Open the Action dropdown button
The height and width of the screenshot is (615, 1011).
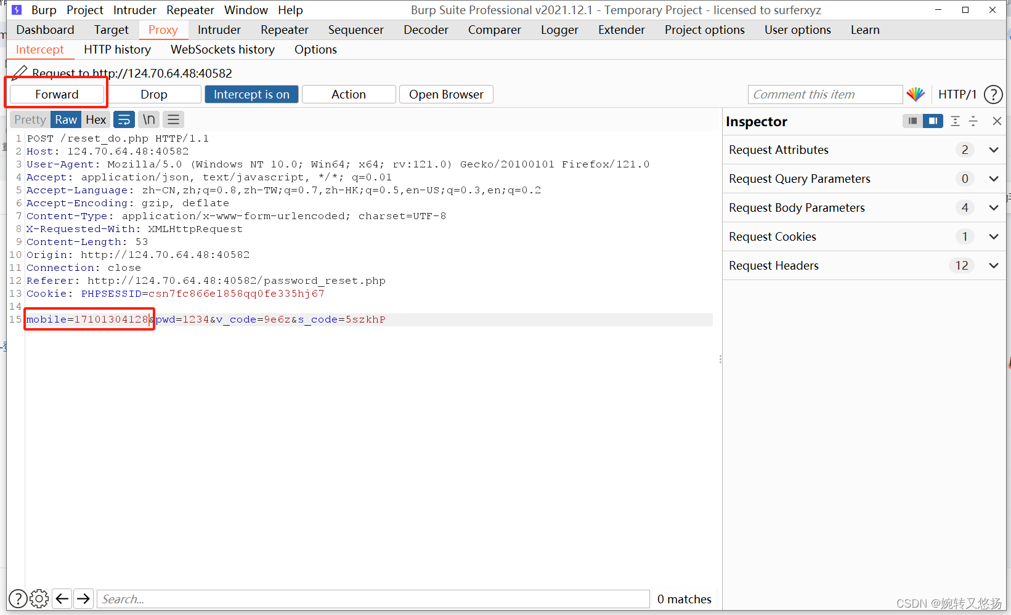349,94
